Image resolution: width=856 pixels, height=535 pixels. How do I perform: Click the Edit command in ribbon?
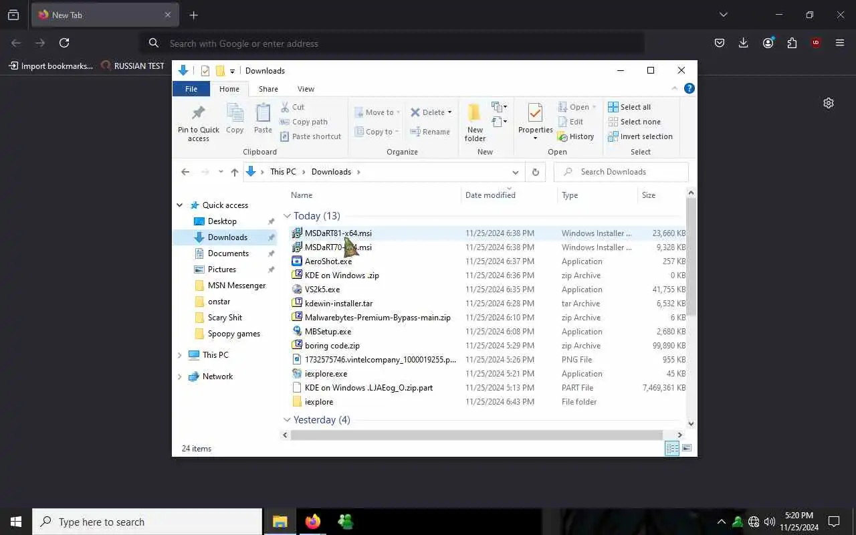570,122
